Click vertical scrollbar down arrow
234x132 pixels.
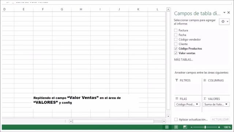[x=168, y=116]
